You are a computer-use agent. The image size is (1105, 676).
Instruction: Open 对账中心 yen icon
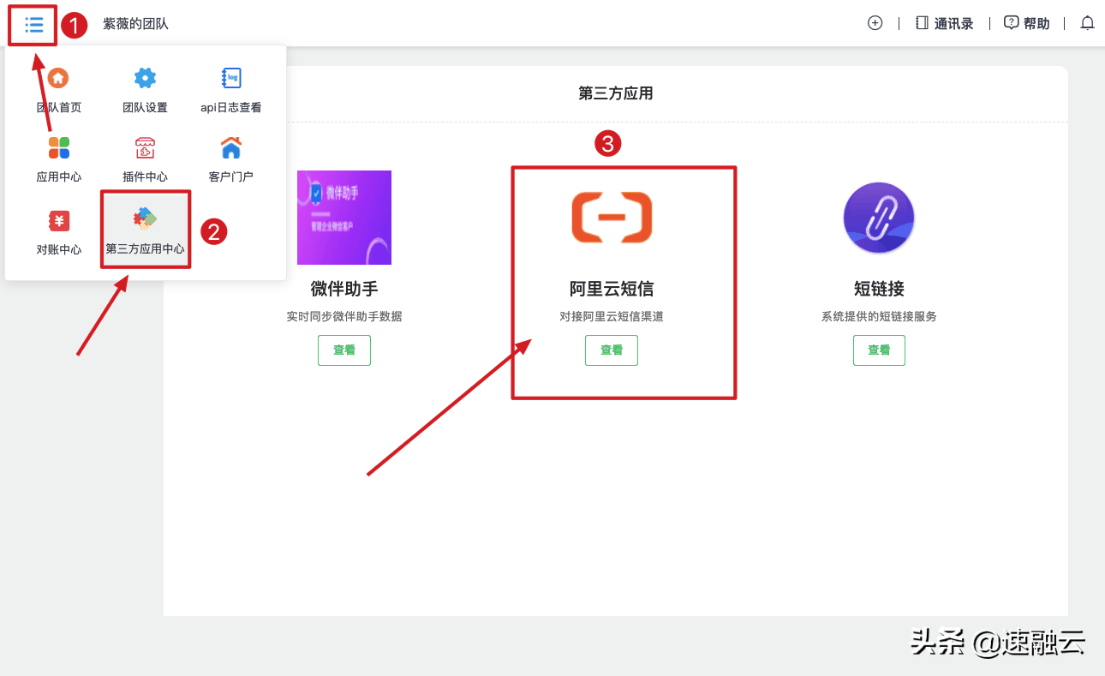pos(58,221)
